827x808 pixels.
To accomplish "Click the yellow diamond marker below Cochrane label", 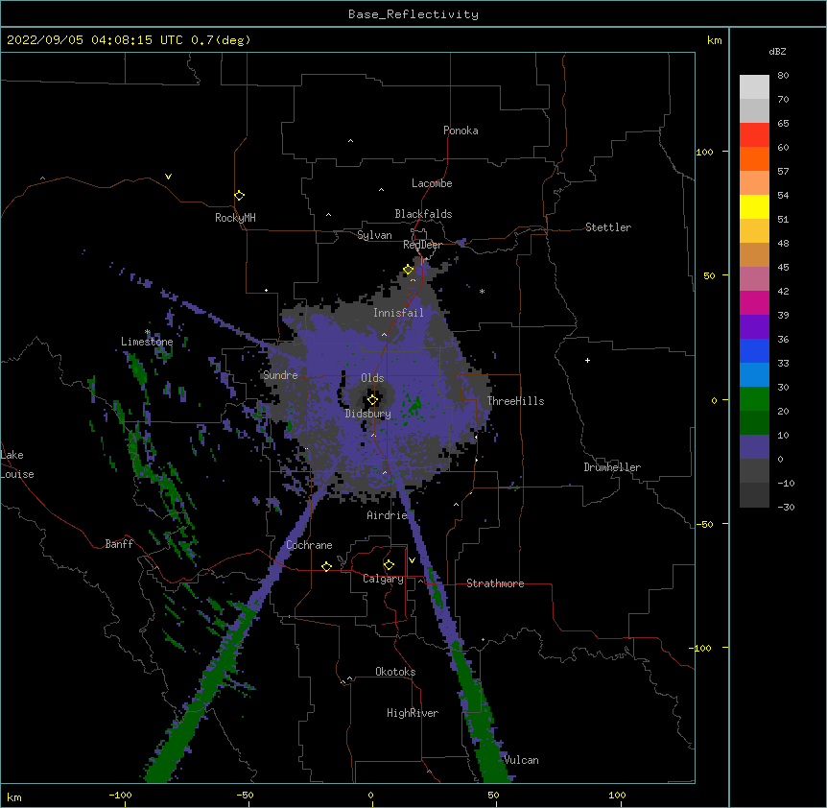I will click(326, 566).
